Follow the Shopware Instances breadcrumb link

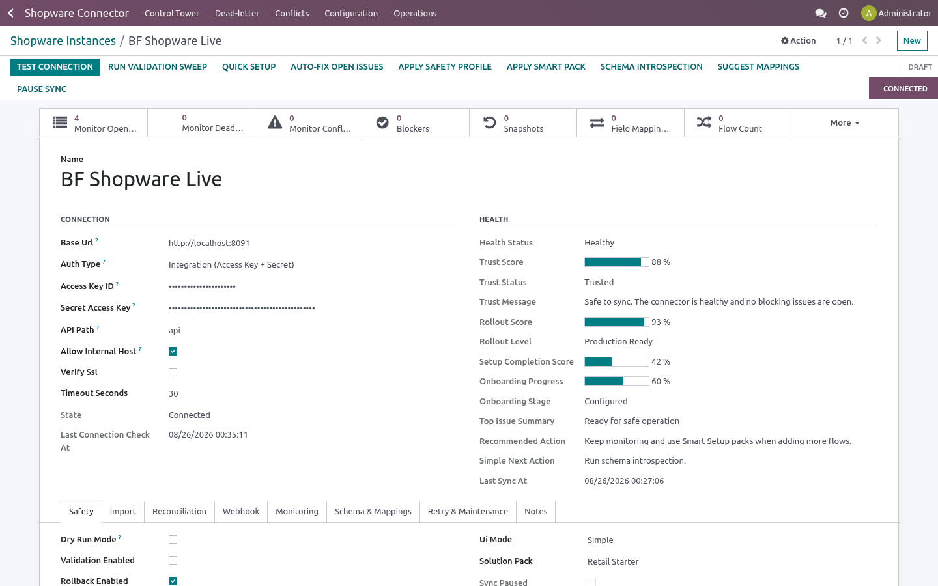tap(63, 41)
